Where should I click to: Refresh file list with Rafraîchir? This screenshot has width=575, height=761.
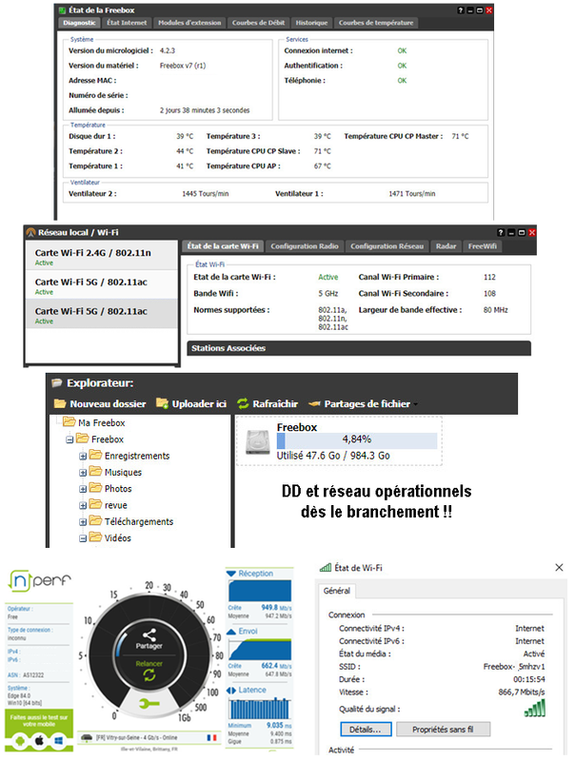click(268, 403)
